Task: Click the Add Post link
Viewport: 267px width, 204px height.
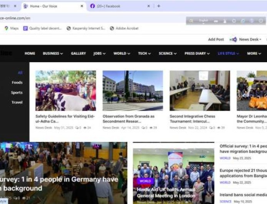Action: coord(216,39)
